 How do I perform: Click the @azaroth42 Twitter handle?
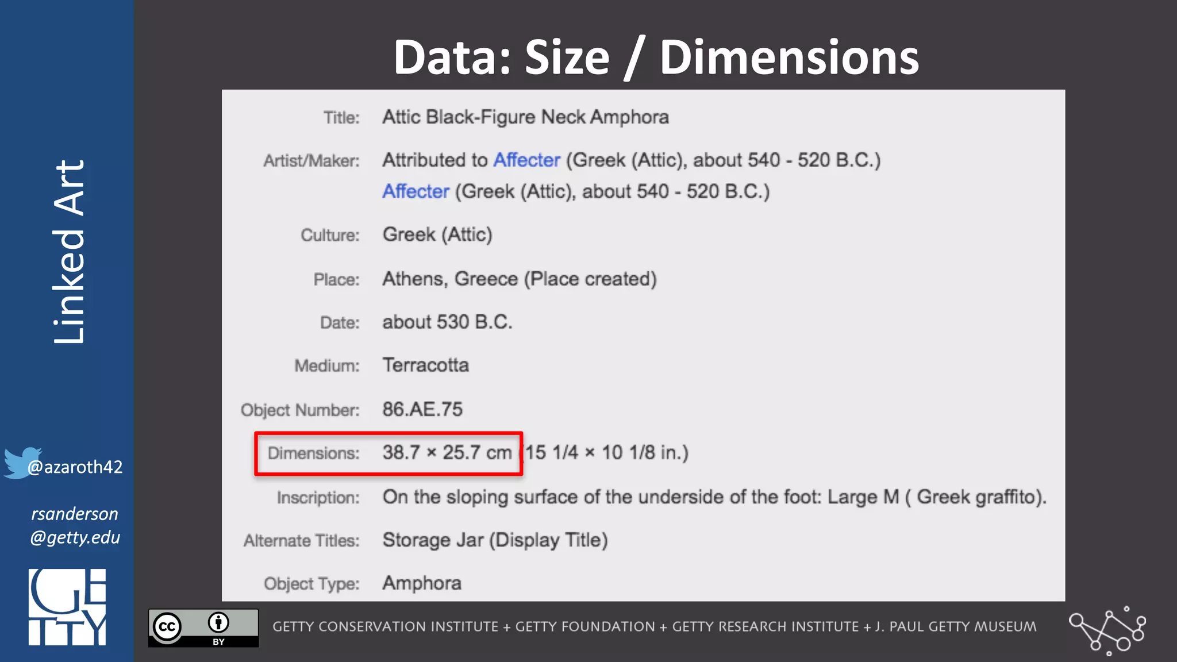(x=75, y=467)
